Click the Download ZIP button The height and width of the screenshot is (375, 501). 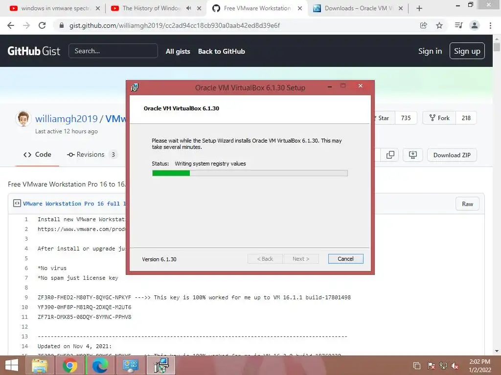452,155
